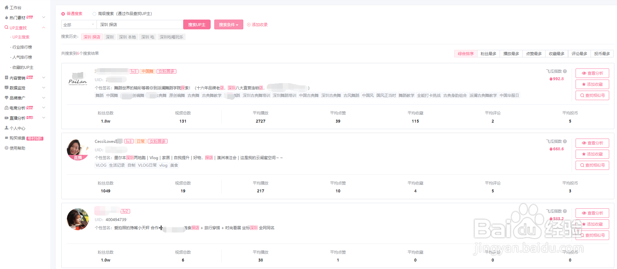Click 添加收藏 on the PaiLan card
The width and height of the screenshot is (617, 269).
pyautogui.click(x=592, y=84)
